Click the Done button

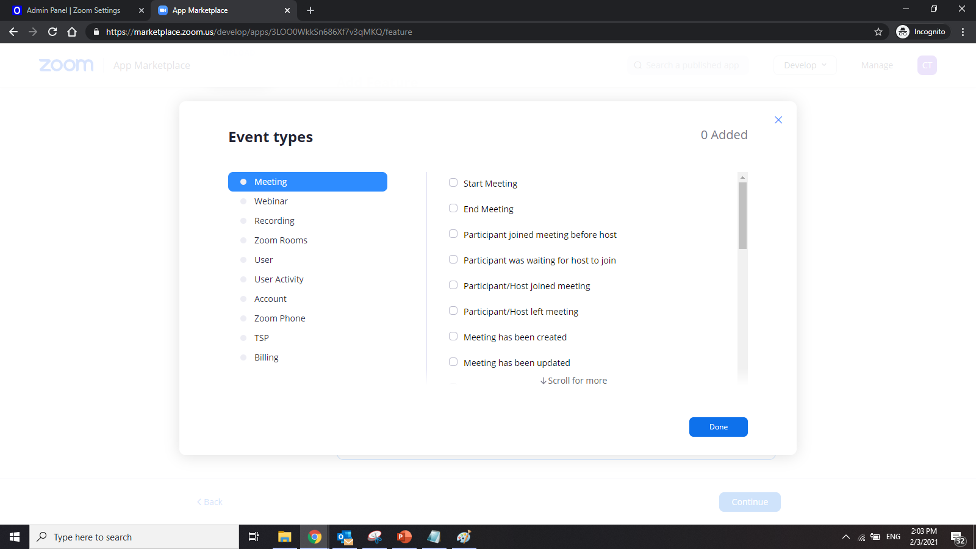718,427
